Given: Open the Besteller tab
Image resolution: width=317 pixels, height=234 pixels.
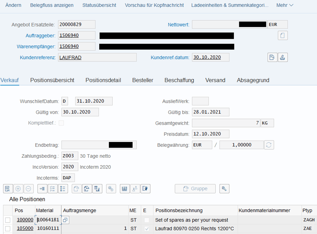Looking at the screenshot, I should point(143,80).
